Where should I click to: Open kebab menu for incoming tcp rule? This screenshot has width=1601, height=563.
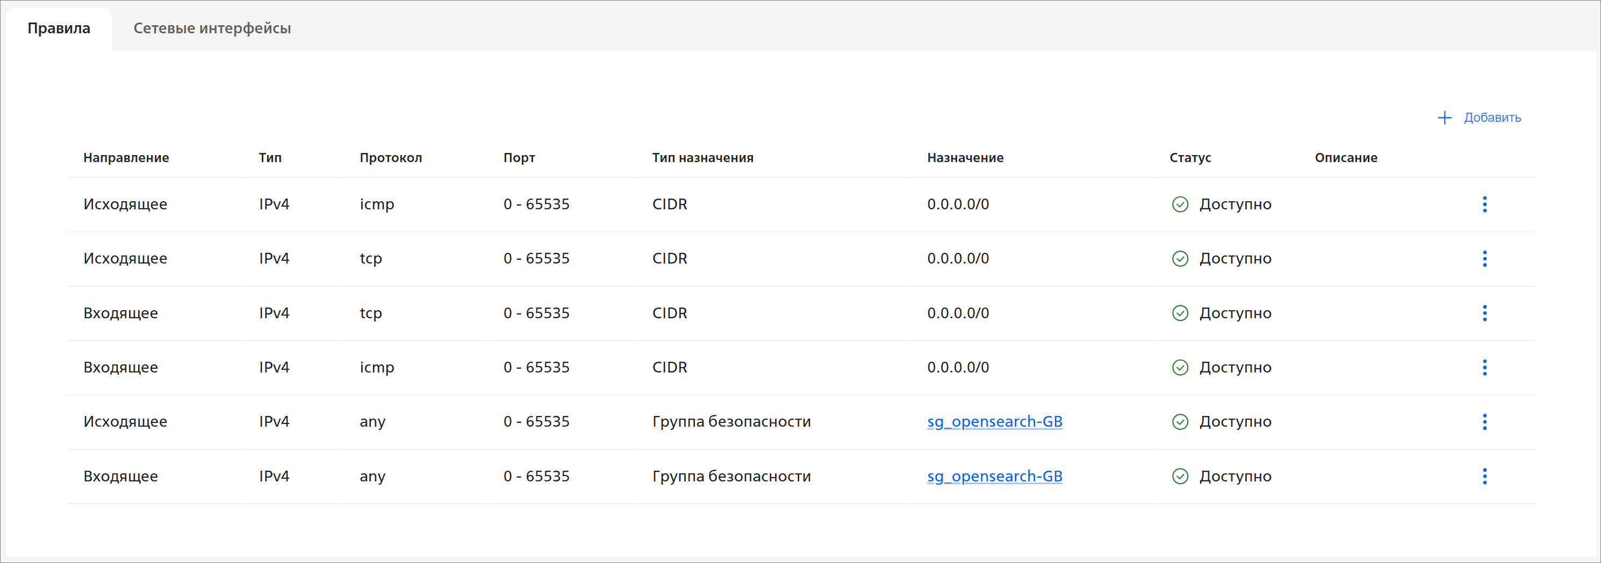[1484, 313]
